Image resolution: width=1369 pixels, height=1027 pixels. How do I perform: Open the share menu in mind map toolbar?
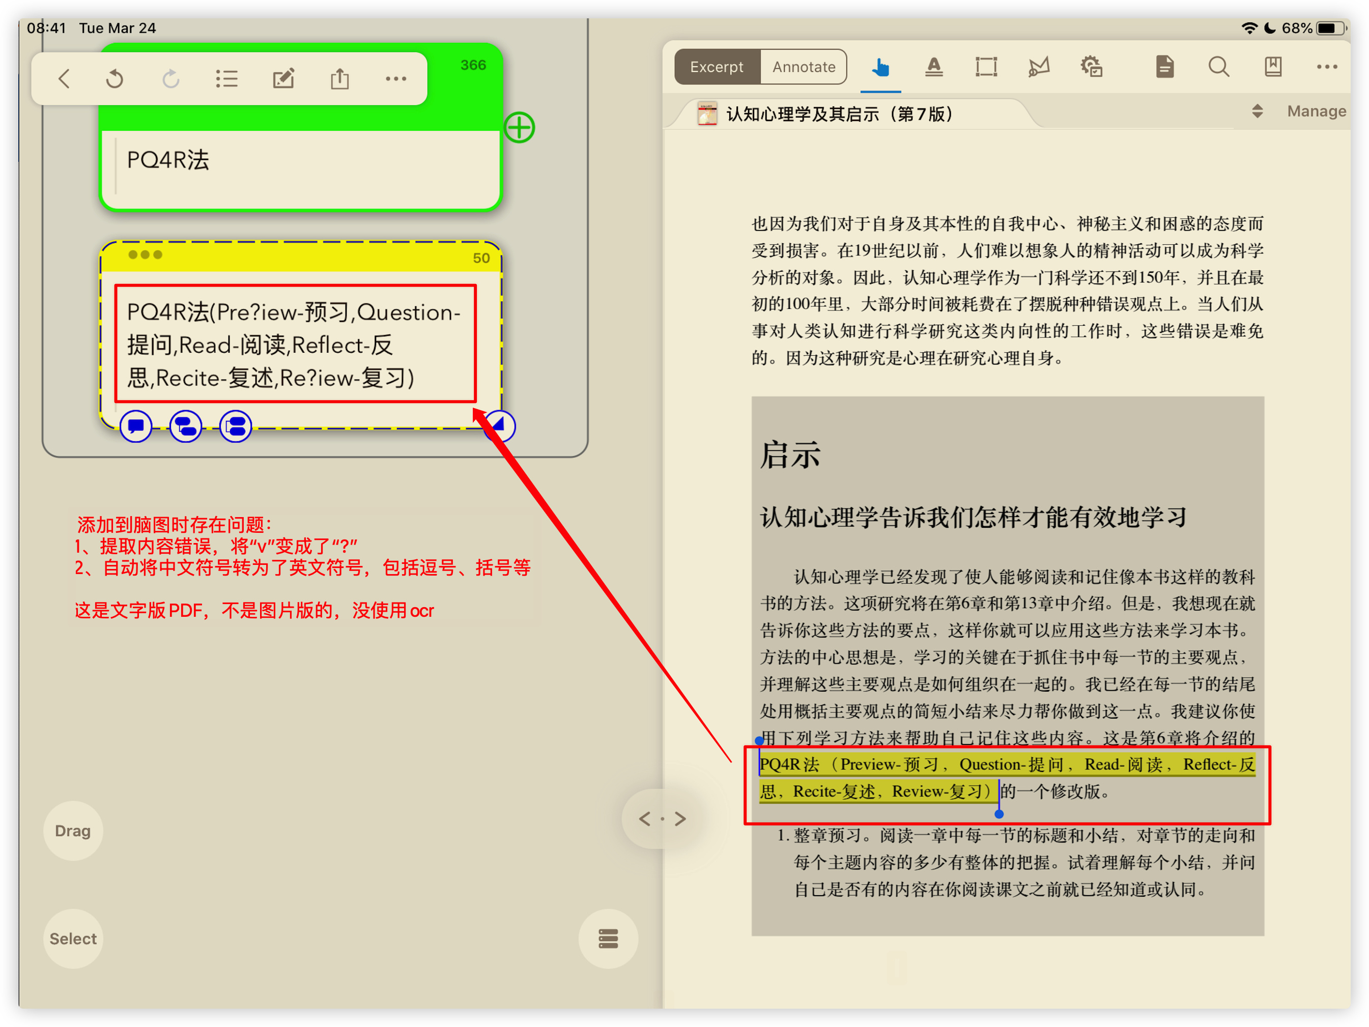coord(339,78)
